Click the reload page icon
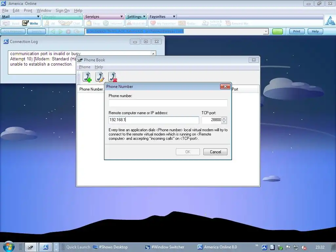This screenshot has height=252, width=336. tap(76, 31)
